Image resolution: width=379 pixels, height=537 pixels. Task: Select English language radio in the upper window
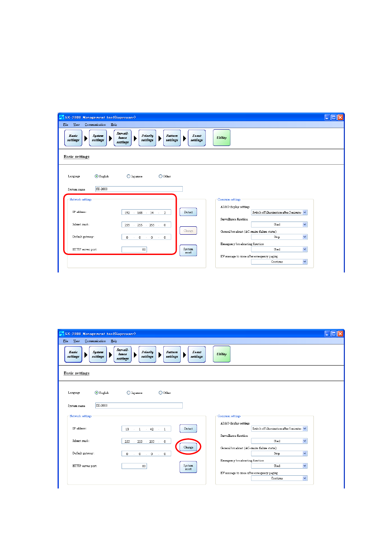pos(97,176)
